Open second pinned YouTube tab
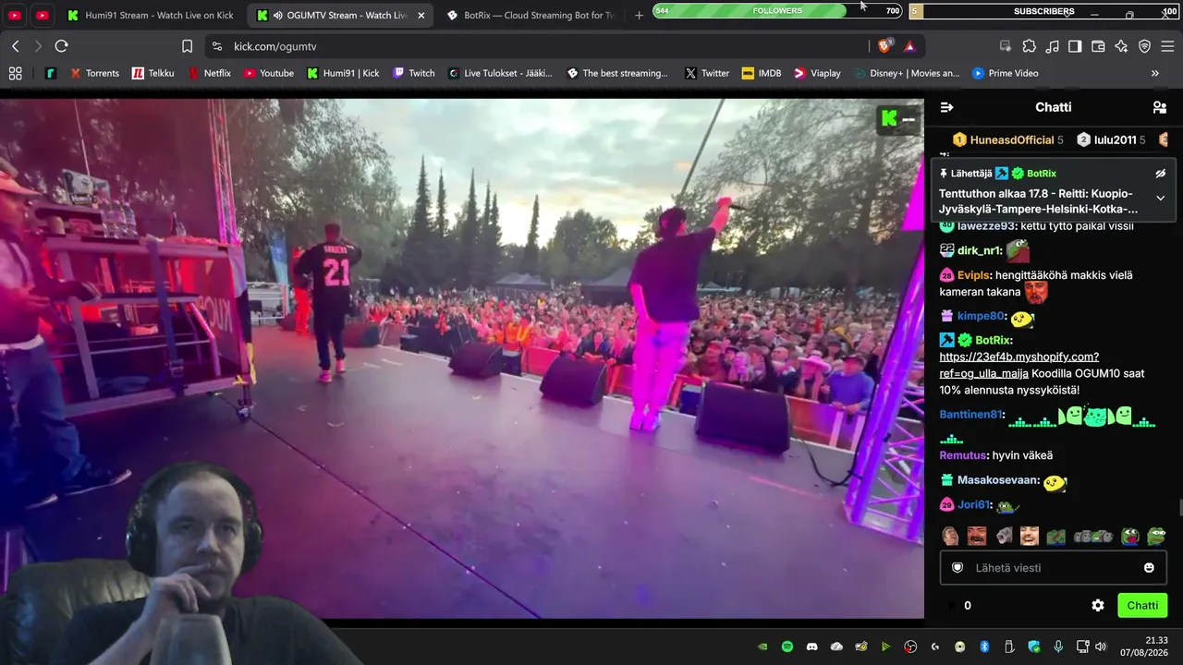 (43, 16)
